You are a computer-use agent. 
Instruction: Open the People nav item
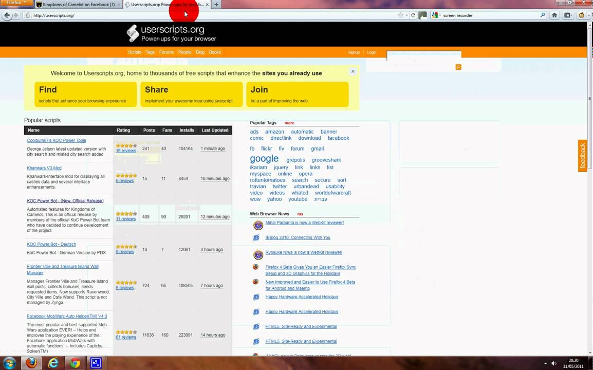[x=185, y=52]
